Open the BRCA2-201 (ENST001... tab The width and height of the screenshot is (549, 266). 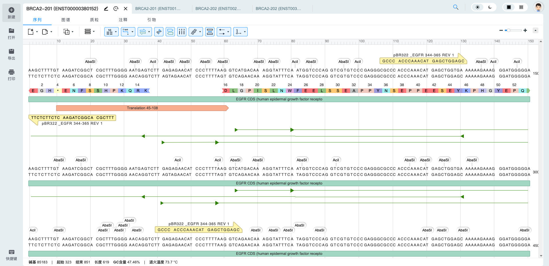pos(158,9)
